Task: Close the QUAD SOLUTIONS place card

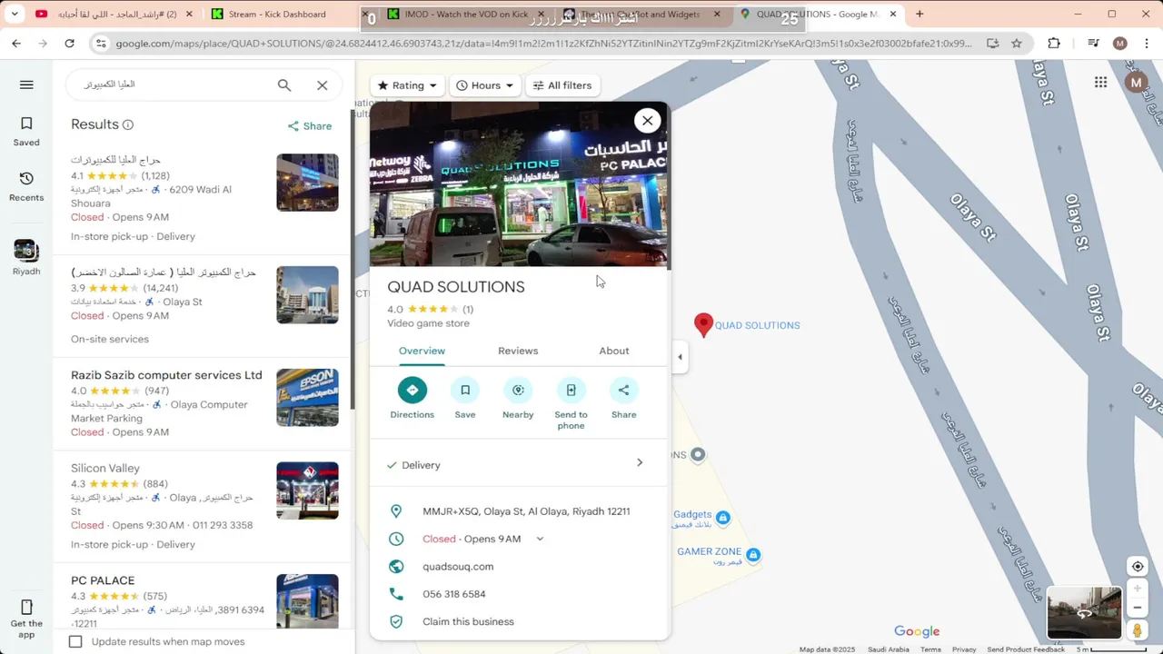Action: point(647,120)
